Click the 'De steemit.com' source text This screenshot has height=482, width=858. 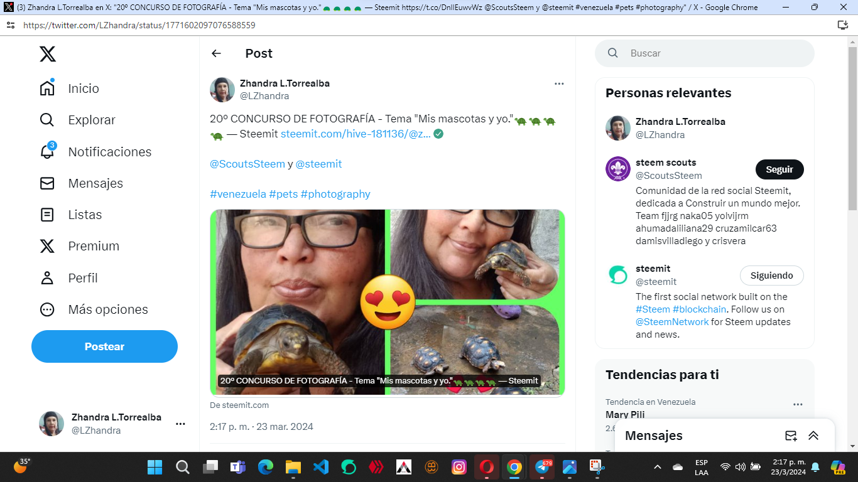pos(239,405)
